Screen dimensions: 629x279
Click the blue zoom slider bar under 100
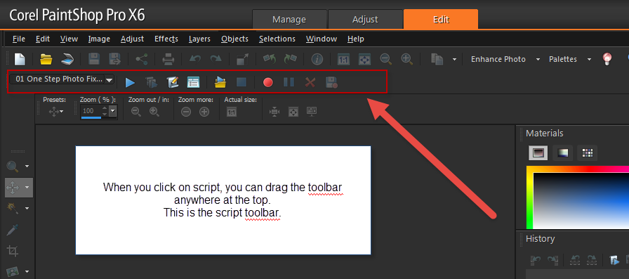91,117
